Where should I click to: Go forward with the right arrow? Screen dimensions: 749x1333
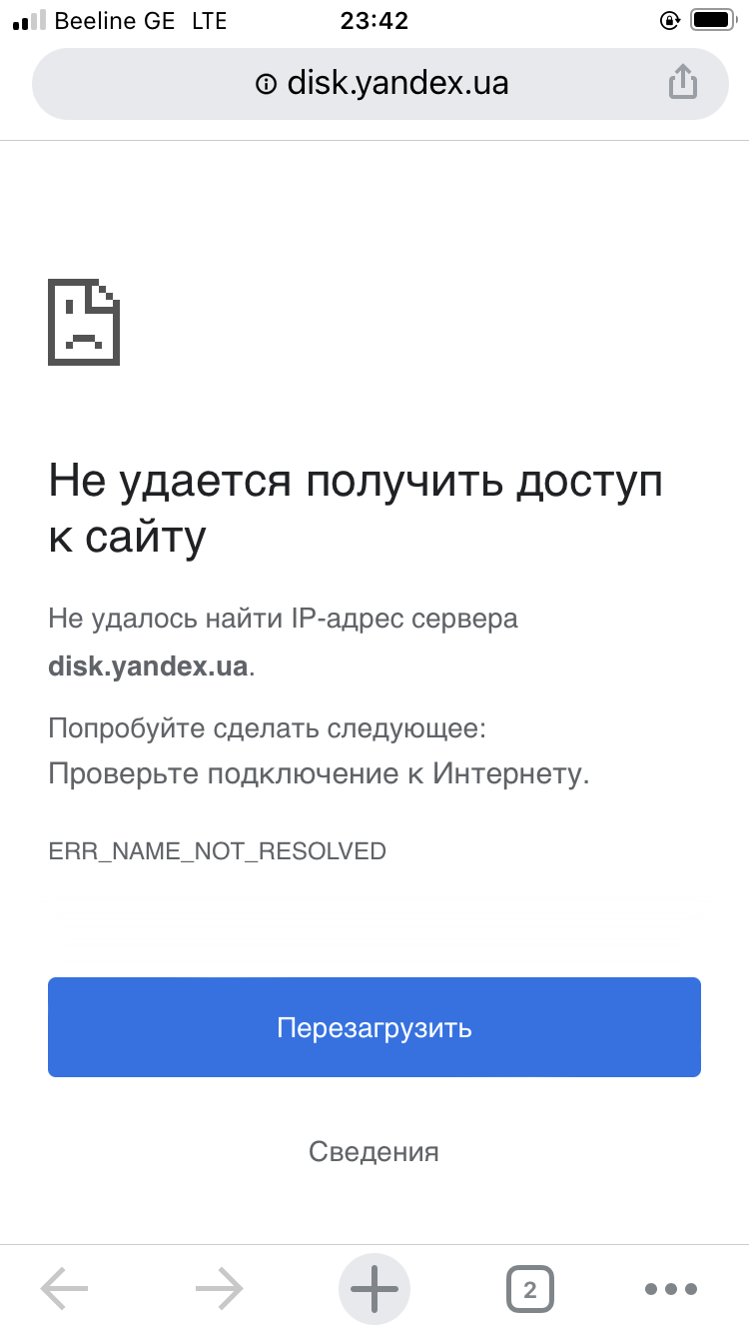click(x=219, y=1289)
